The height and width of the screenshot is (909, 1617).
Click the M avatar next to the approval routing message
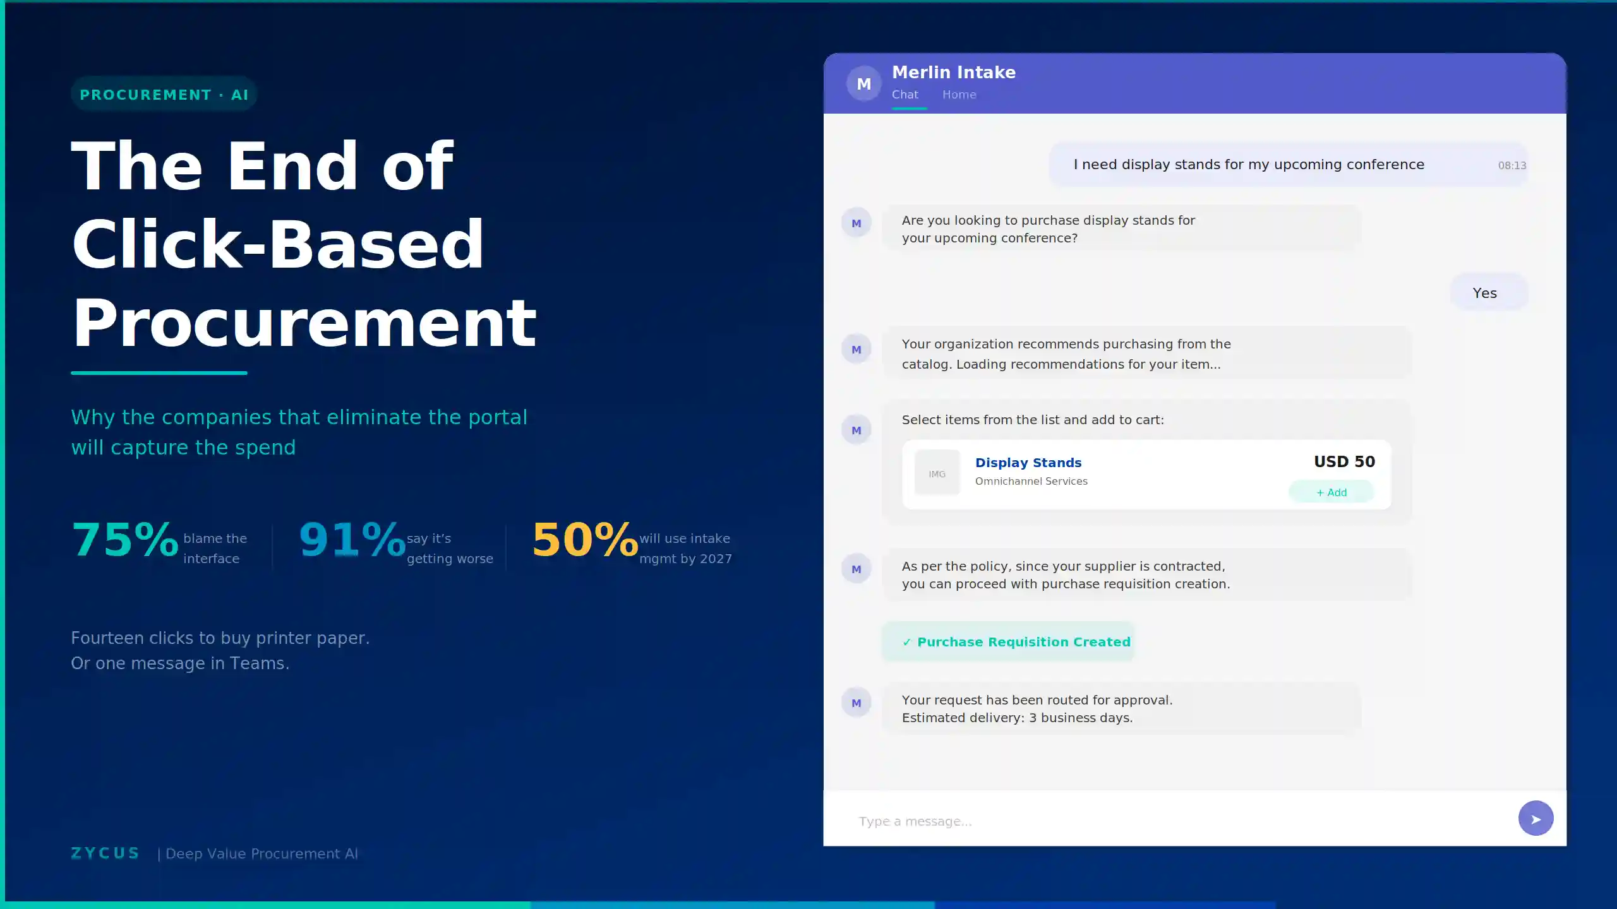click(x=857, y=702)
